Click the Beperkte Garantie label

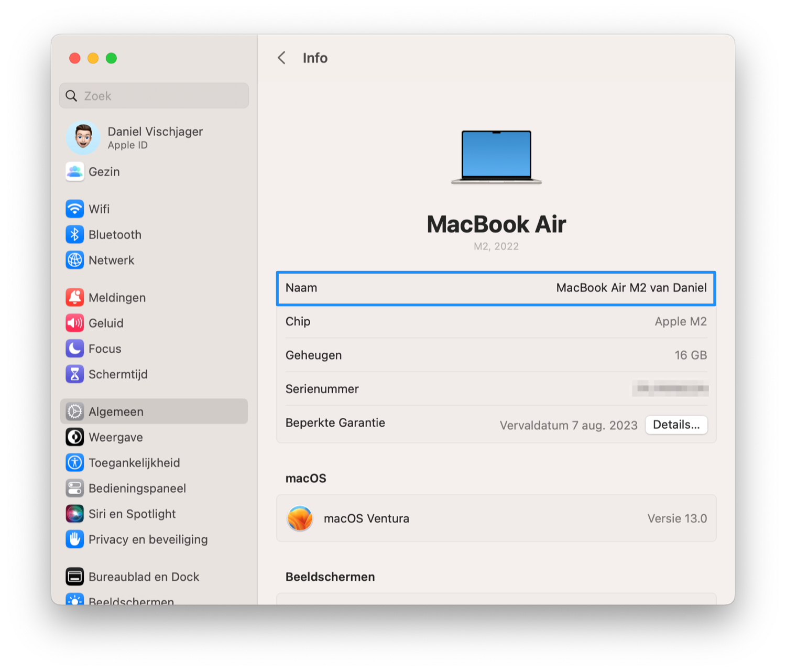(335, 423)
